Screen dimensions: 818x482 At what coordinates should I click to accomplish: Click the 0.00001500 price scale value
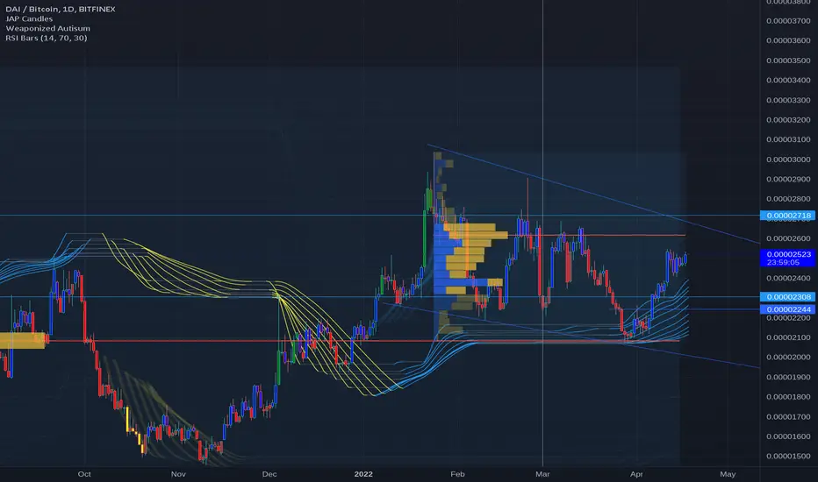[788, 457]
